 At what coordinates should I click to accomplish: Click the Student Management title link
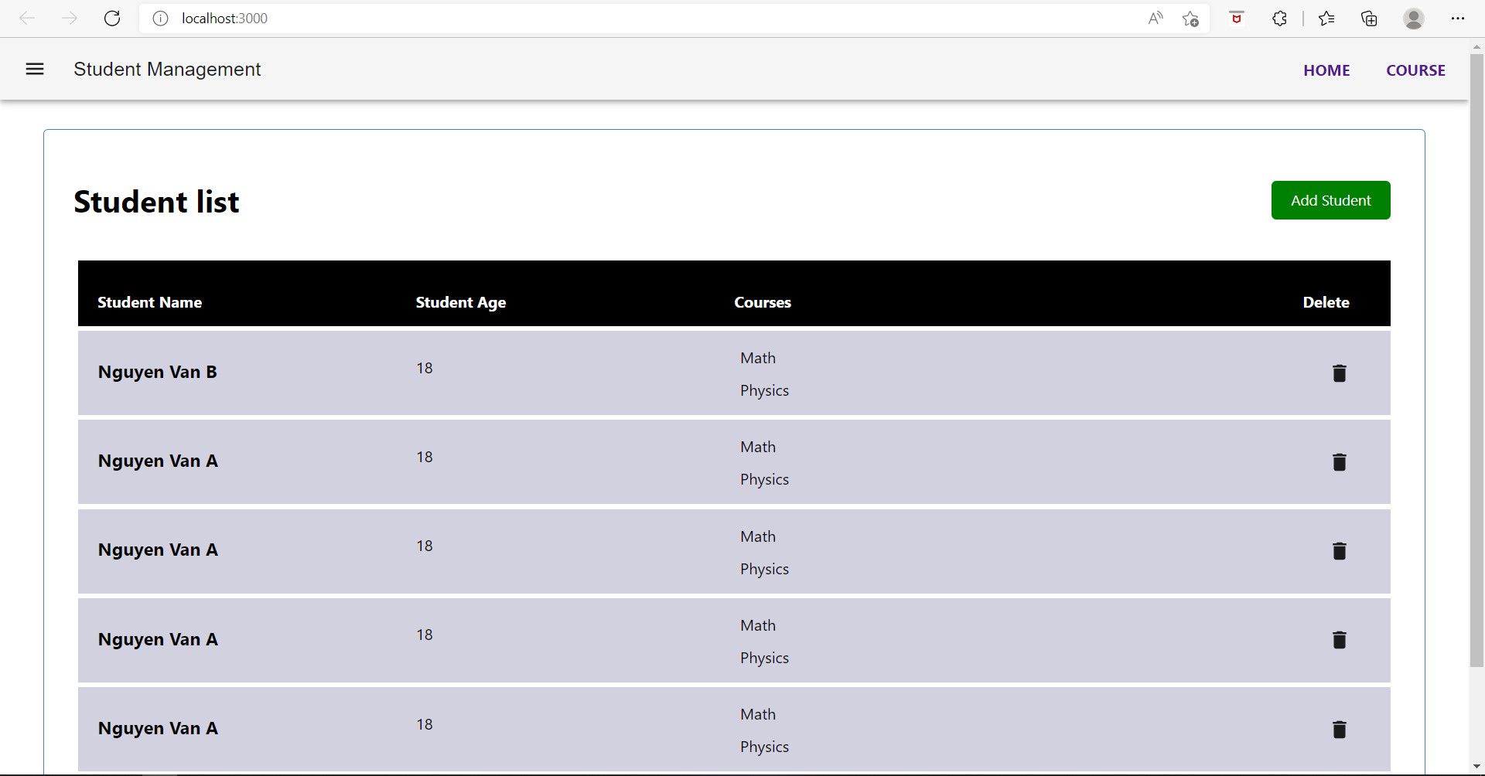coord(167,69)
